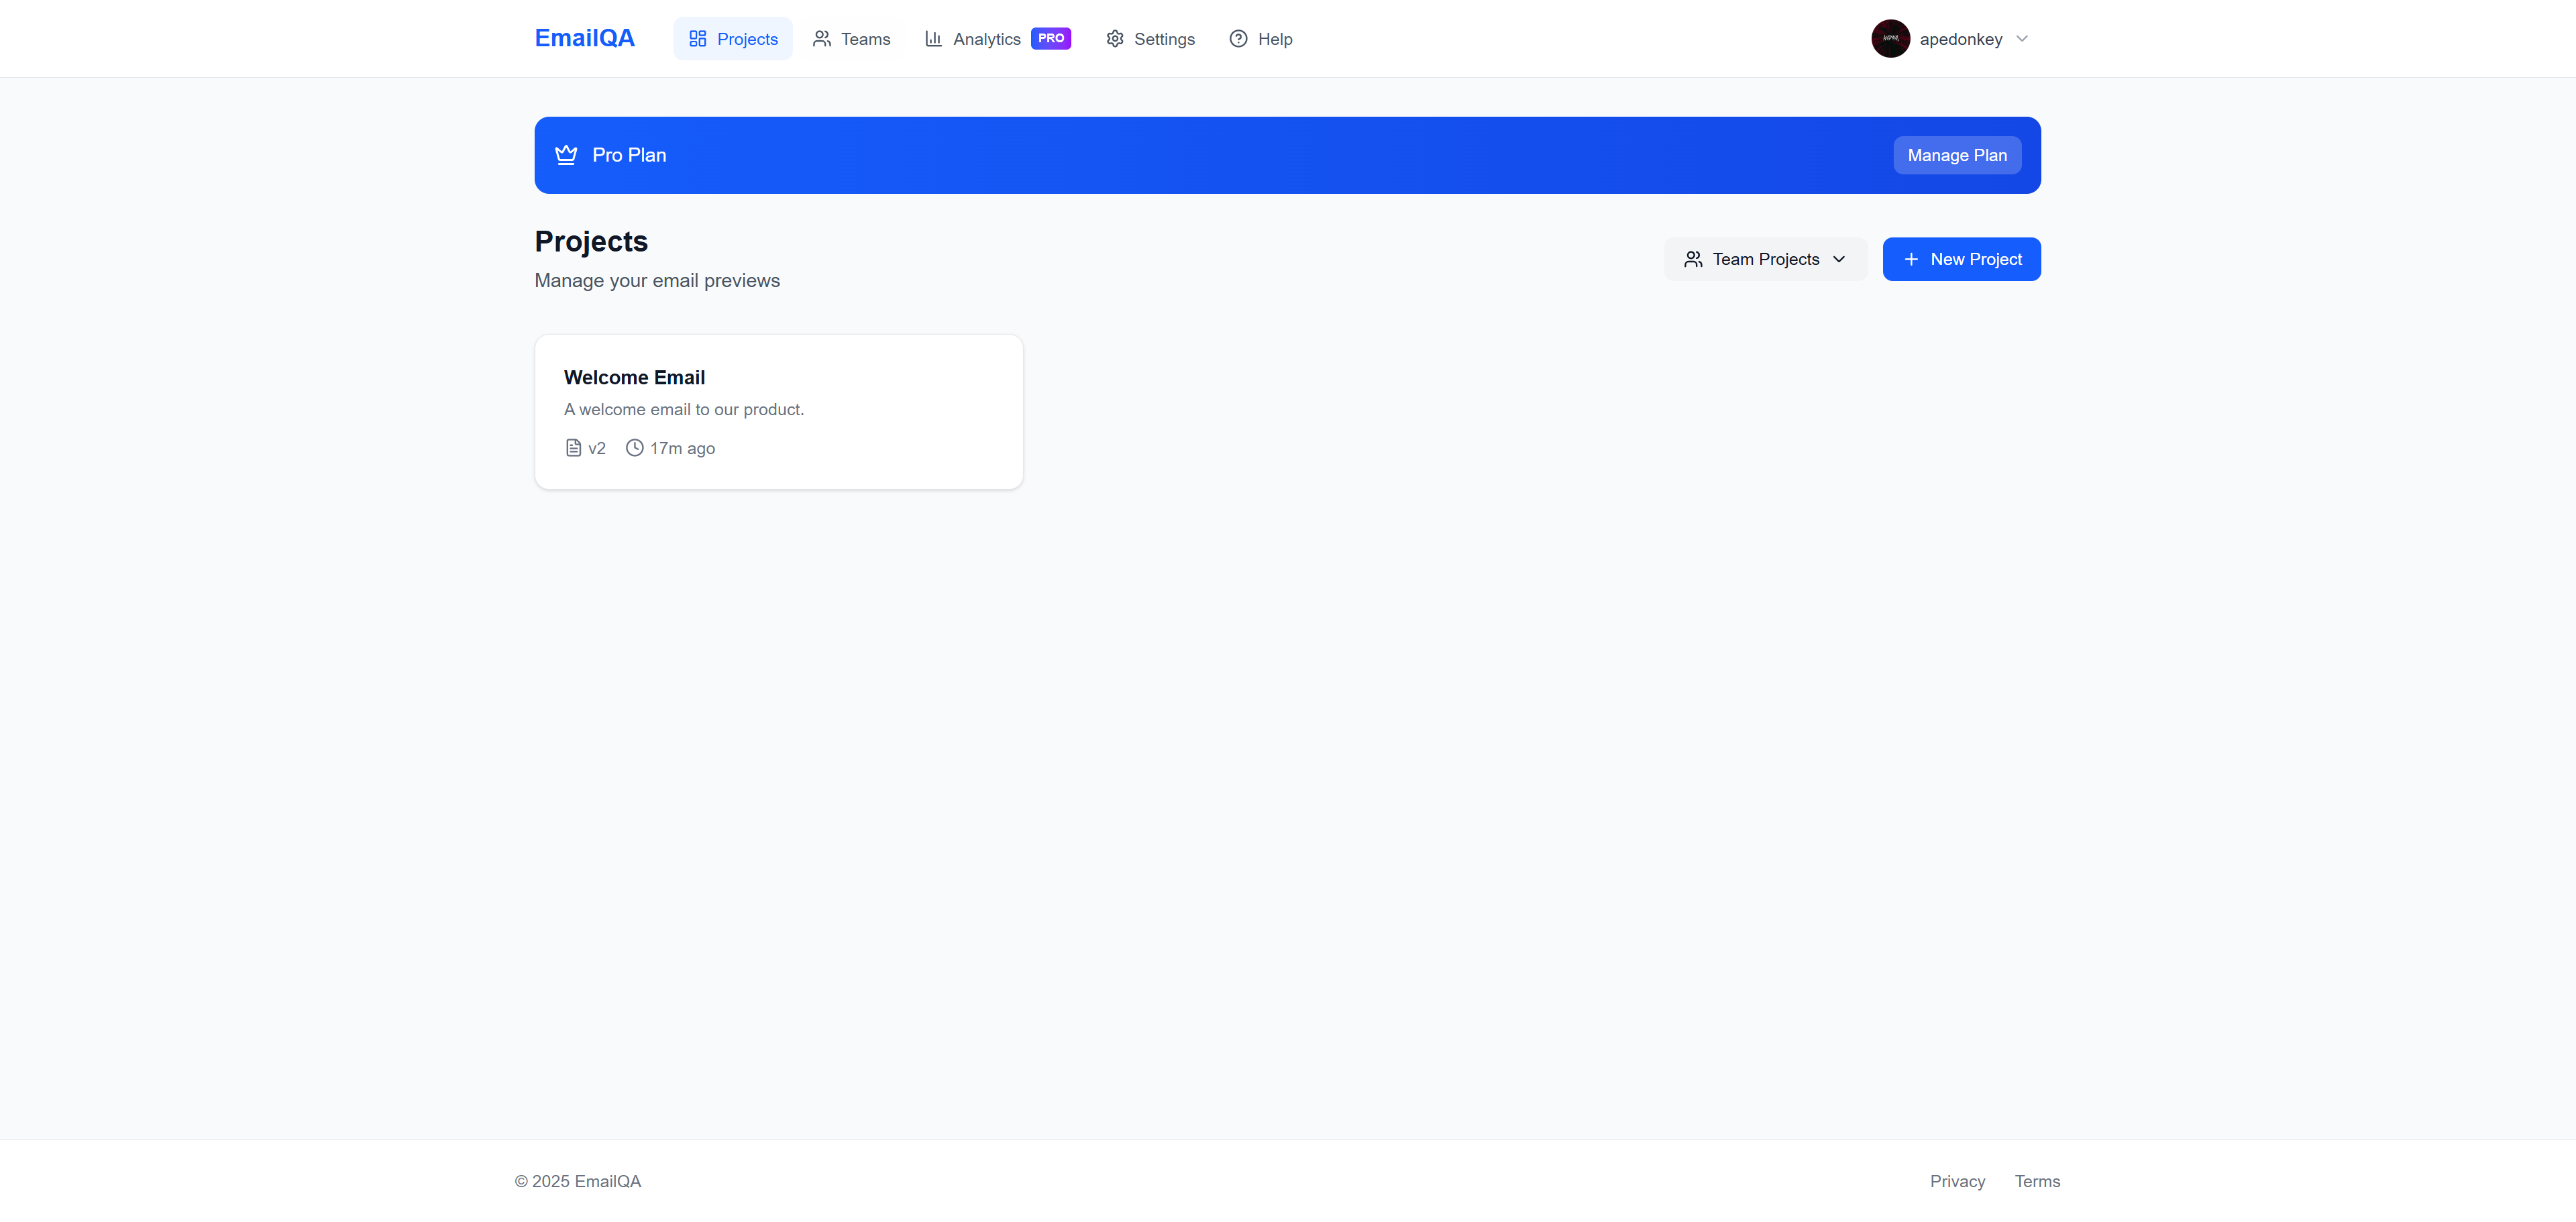Click the bar-chart icon next to Analytics
2576x1222 pixels.
(933, 38)
